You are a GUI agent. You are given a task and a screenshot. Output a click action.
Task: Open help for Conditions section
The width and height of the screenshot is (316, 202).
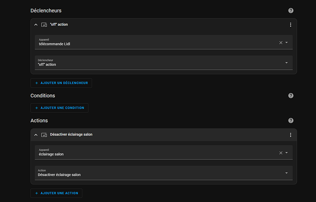coord(291,95)
